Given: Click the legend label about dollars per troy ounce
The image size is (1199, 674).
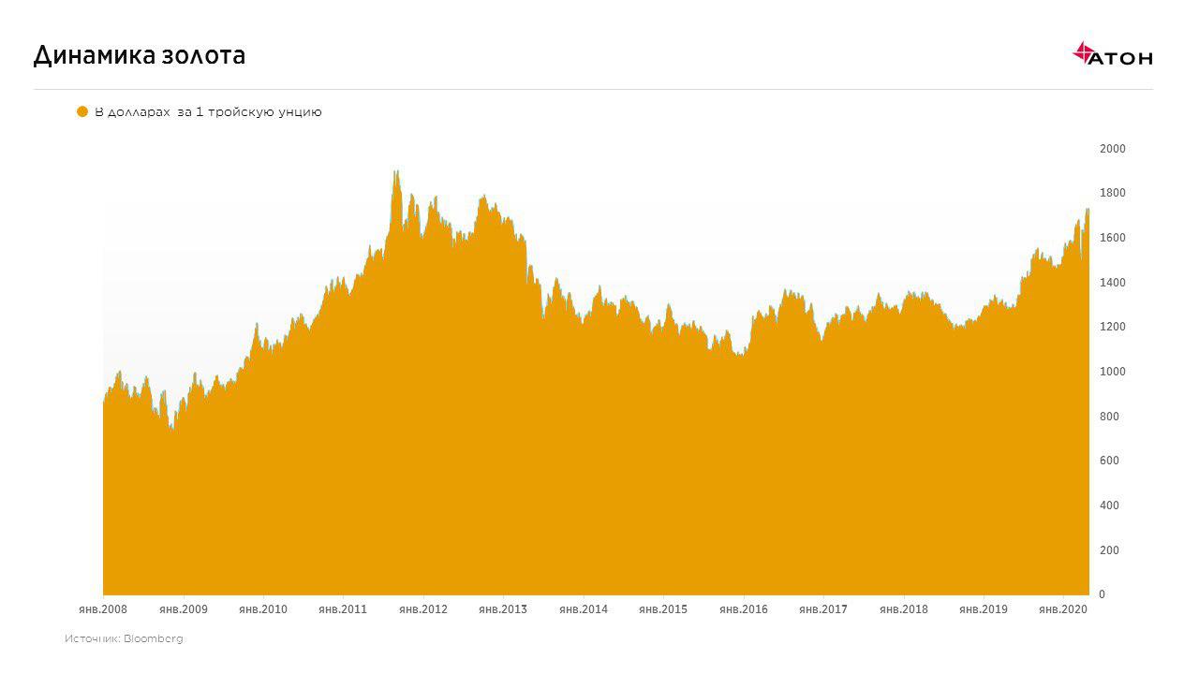Looking at the screenshot, I should (208, 112).
